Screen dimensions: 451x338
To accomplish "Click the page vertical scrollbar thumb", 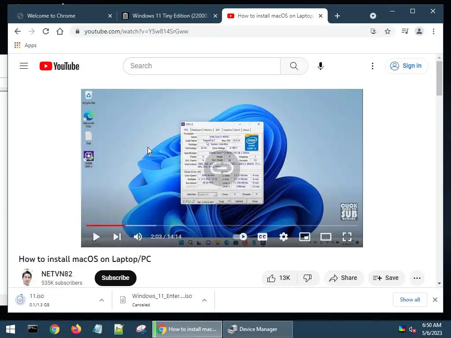I will (x=439, y=78).
